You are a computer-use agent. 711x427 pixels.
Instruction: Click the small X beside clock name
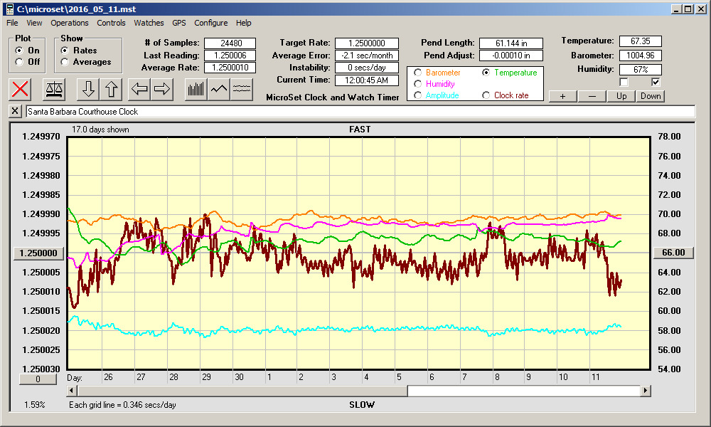[15, 111]
